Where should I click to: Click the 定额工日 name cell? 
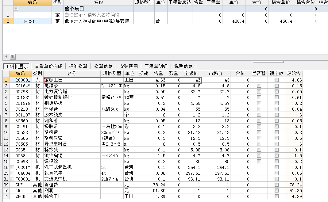click(72, 80)
